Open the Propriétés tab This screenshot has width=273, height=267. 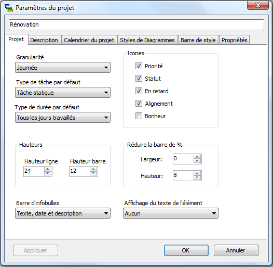coord(235,40)
